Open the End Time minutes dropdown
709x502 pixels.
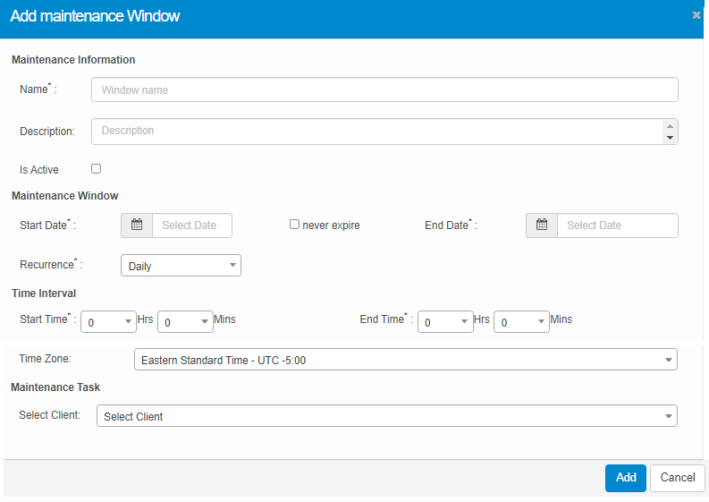(x=521, y=322)
